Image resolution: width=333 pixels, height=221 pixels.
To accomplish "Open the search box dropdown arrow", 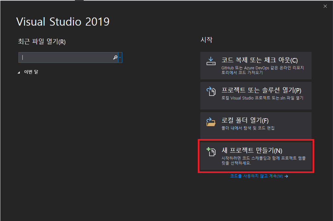I will pyautogui.click(x=120, y=57).
